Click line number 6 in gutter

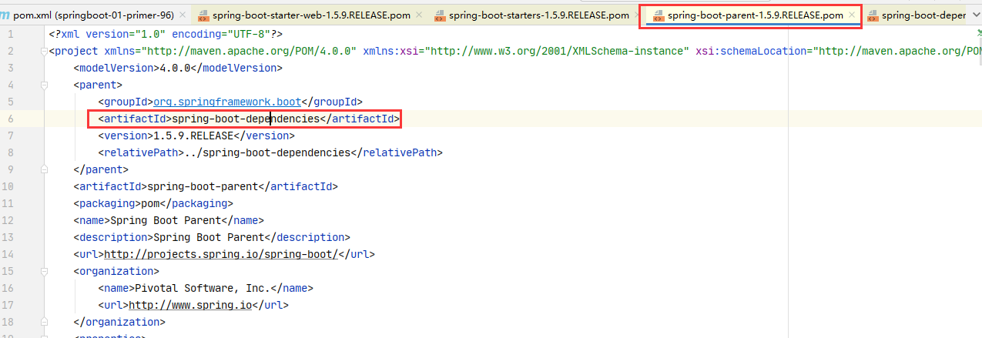[11, 119]
